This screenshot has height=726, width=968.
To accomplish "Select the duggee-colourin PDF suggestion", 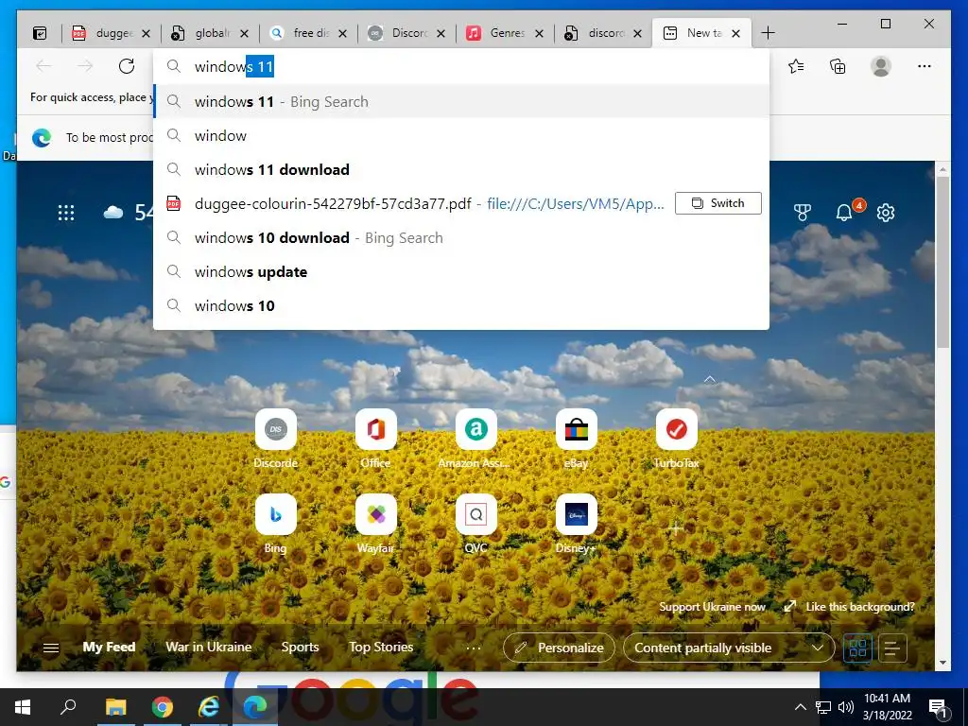I will pos(414,204).
